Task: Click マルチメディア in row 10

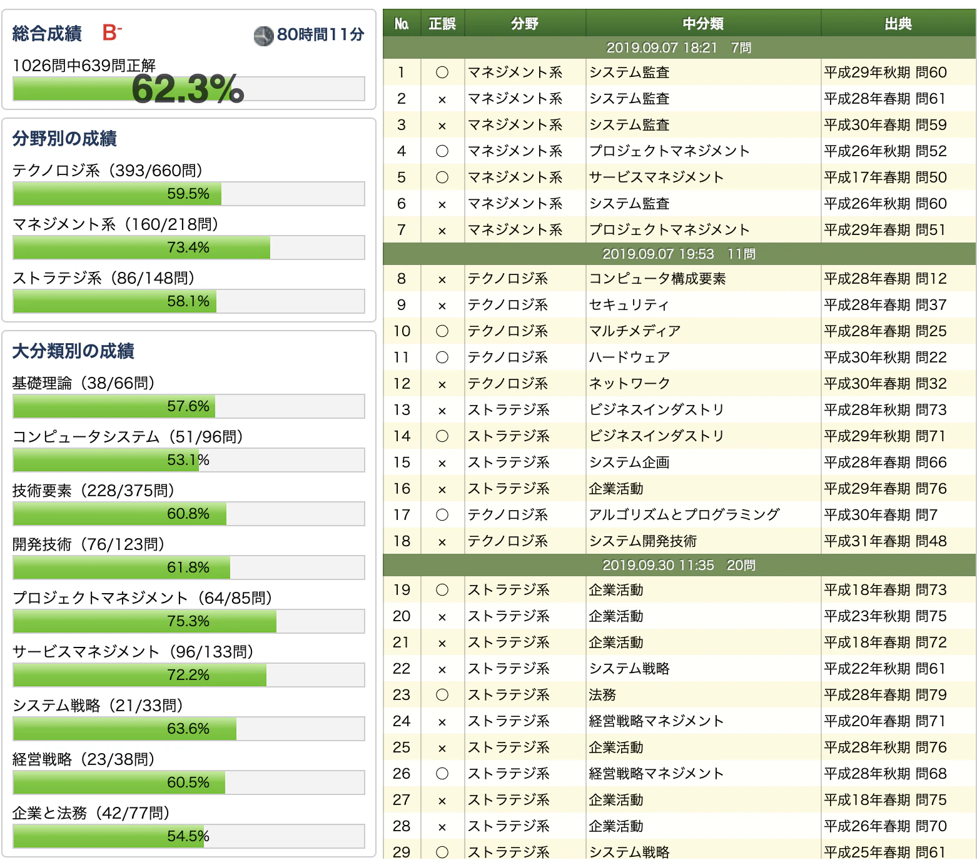Action: (635, 331)
